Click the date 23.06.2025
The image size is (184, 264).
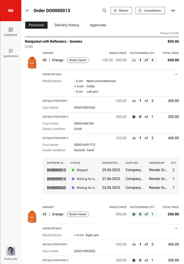pyautogui.click(x=111, y=188)
